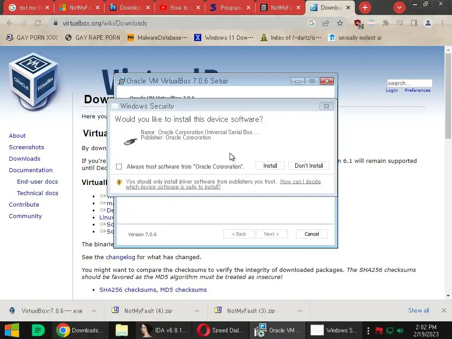The height and width of the screenshot is (339, 452).
Task: Close the YouTube How to tab
Action: (198, 8)
